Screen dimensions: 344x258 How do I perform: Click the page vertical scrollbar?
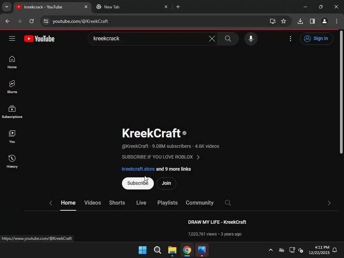[x=341, y=92]
